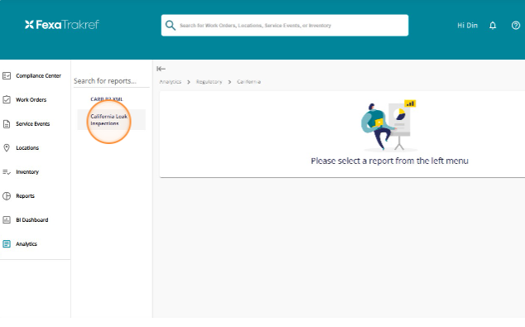The height and width of the screenshot is (327, 525).
Task: Click the Reports pie chart icon
Action: (7, 196)
